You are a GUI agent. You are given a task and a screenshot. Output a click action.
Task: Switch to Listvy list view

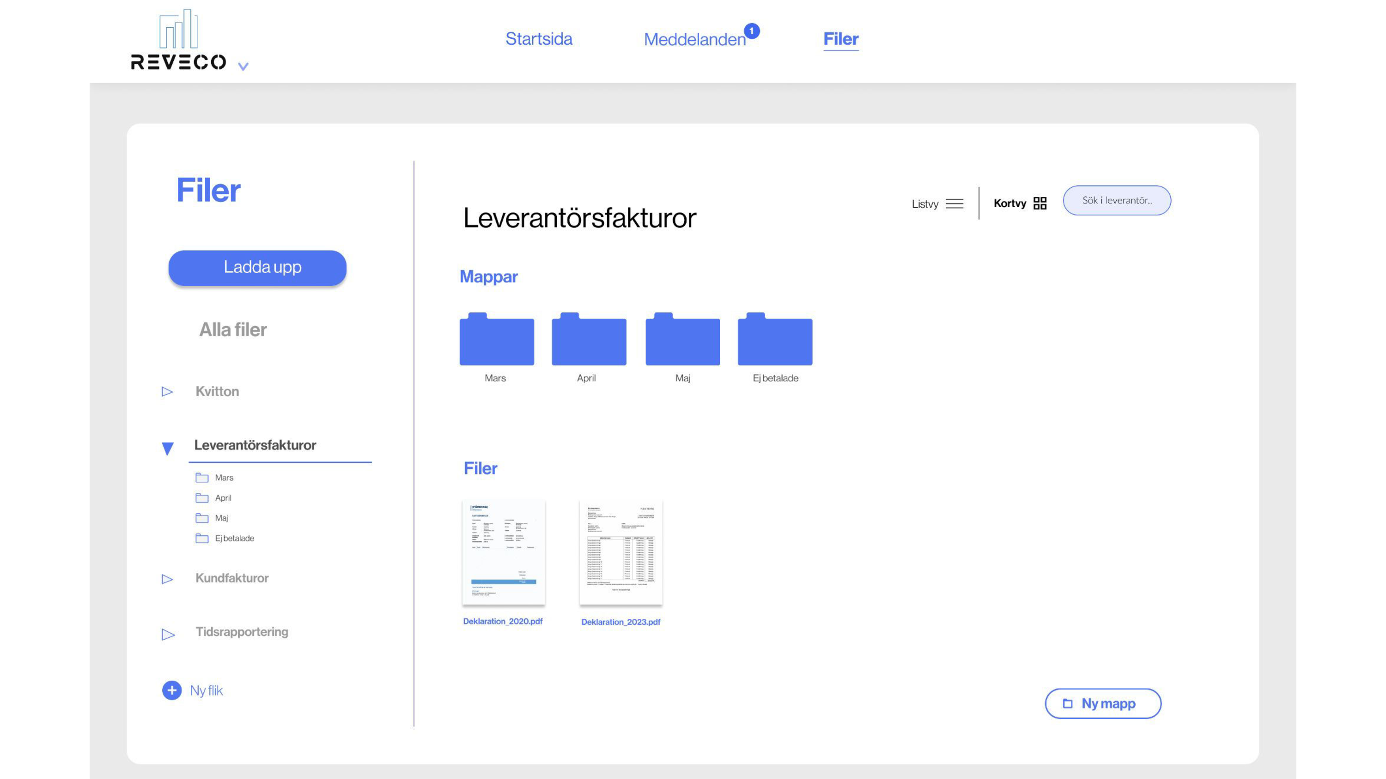[x=937, y=204]
